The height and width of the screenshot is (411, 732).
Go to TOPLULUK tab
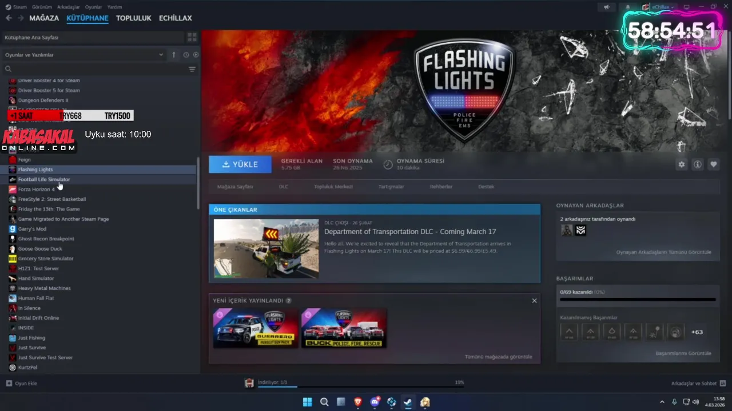pos(134,18)
